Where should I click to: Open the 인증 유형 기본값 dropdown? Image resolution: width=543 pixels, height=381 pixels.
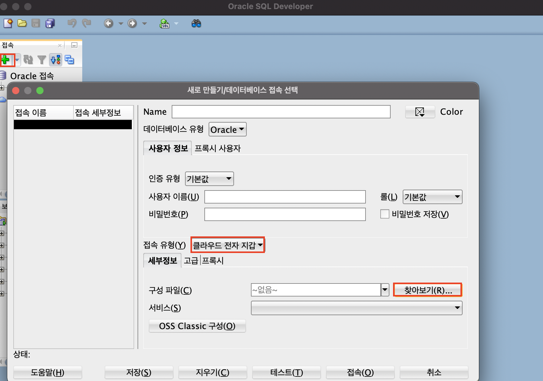click(209, 179)
